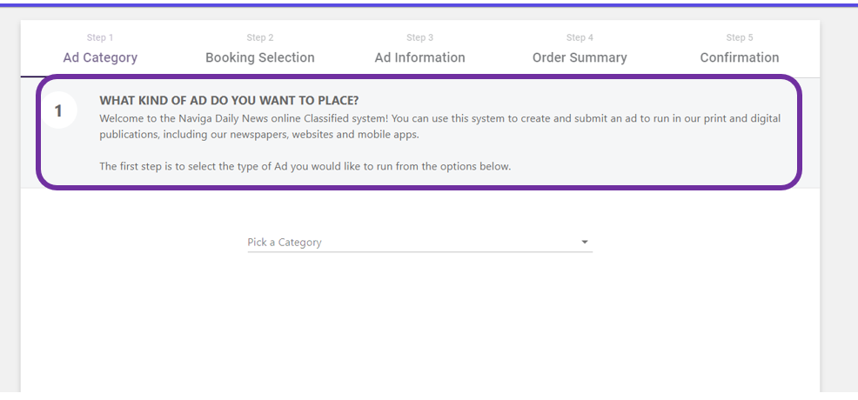Click the Step 1 label

[100, 37]
